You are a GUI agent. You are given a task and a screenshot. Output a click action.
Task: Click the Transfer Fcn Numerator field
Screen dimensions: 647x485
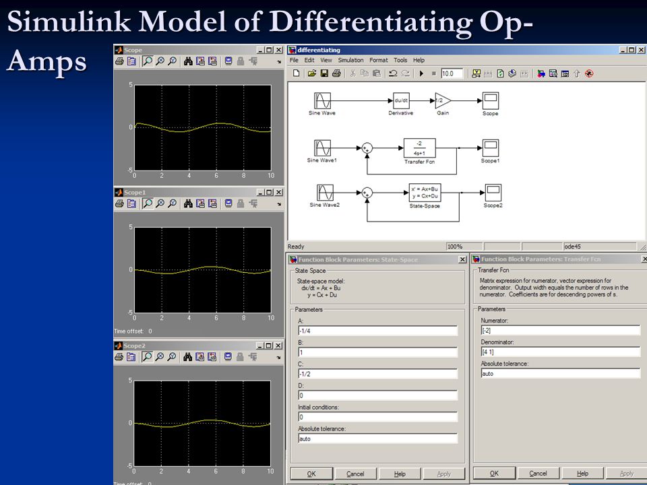(x=560, y=330)
